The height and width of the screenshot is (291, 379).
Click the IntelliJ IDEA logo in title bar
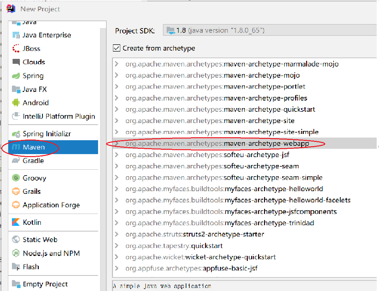(x=11, y=9)
